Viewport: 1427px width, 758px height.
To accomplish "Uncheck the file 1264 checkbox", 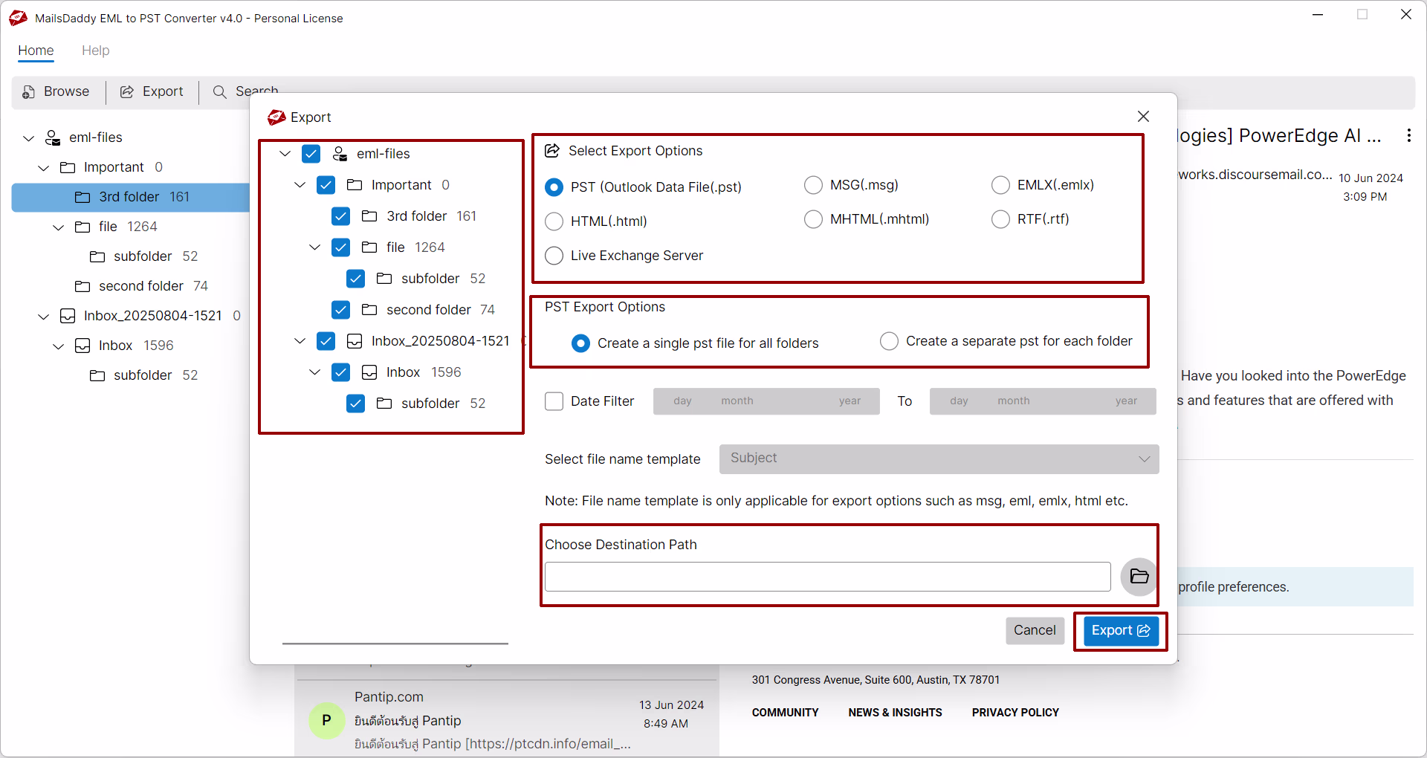I will (x=340, y=247).
